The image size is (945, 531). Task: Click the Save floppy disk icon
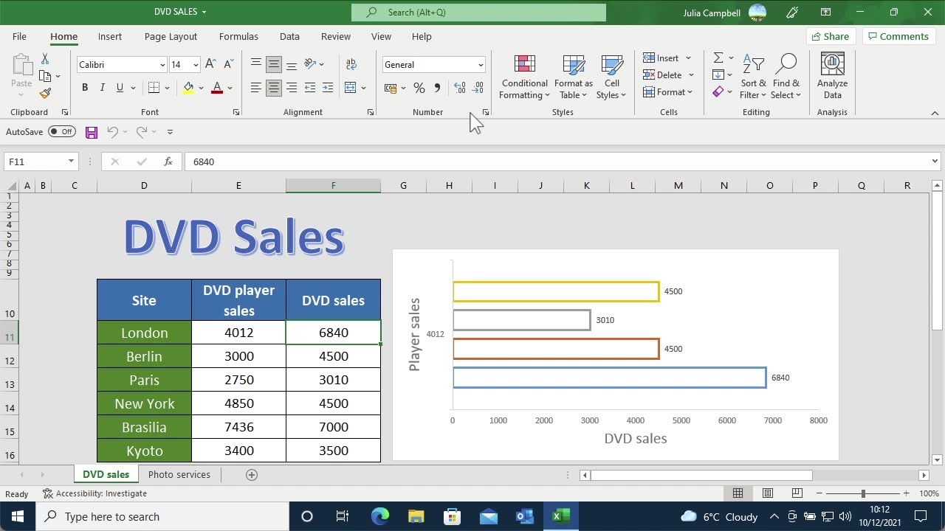click(92, 132)
